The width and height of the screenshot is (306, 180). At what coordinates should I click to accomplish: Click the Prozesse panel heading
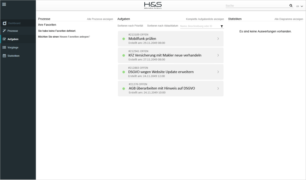click(x=44, y=19)
